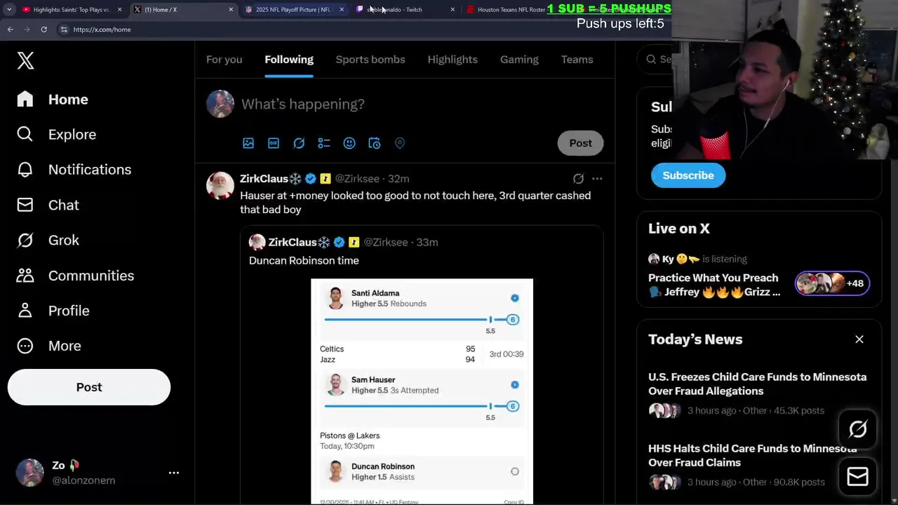
Task: Open Explore search page
Action: [56, 135]
